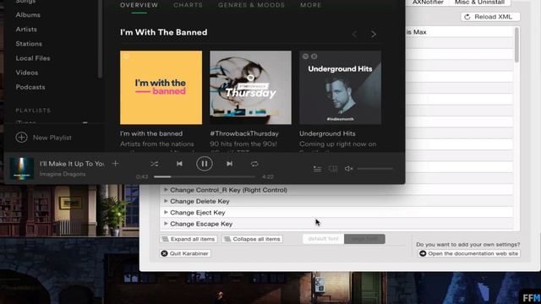
Task: Expand Change Escape Key item
Action: pyautogui.click(x=166, y=224)
